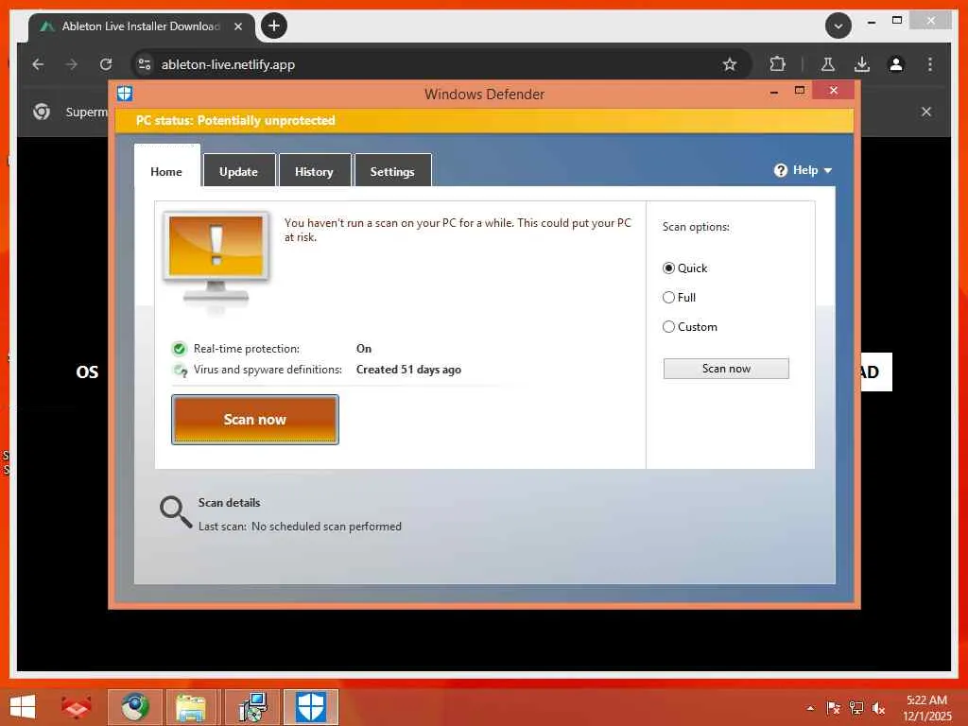The image size is (968, 726).
Task: Dismiss the browser info bar with X
Action: 926,112
